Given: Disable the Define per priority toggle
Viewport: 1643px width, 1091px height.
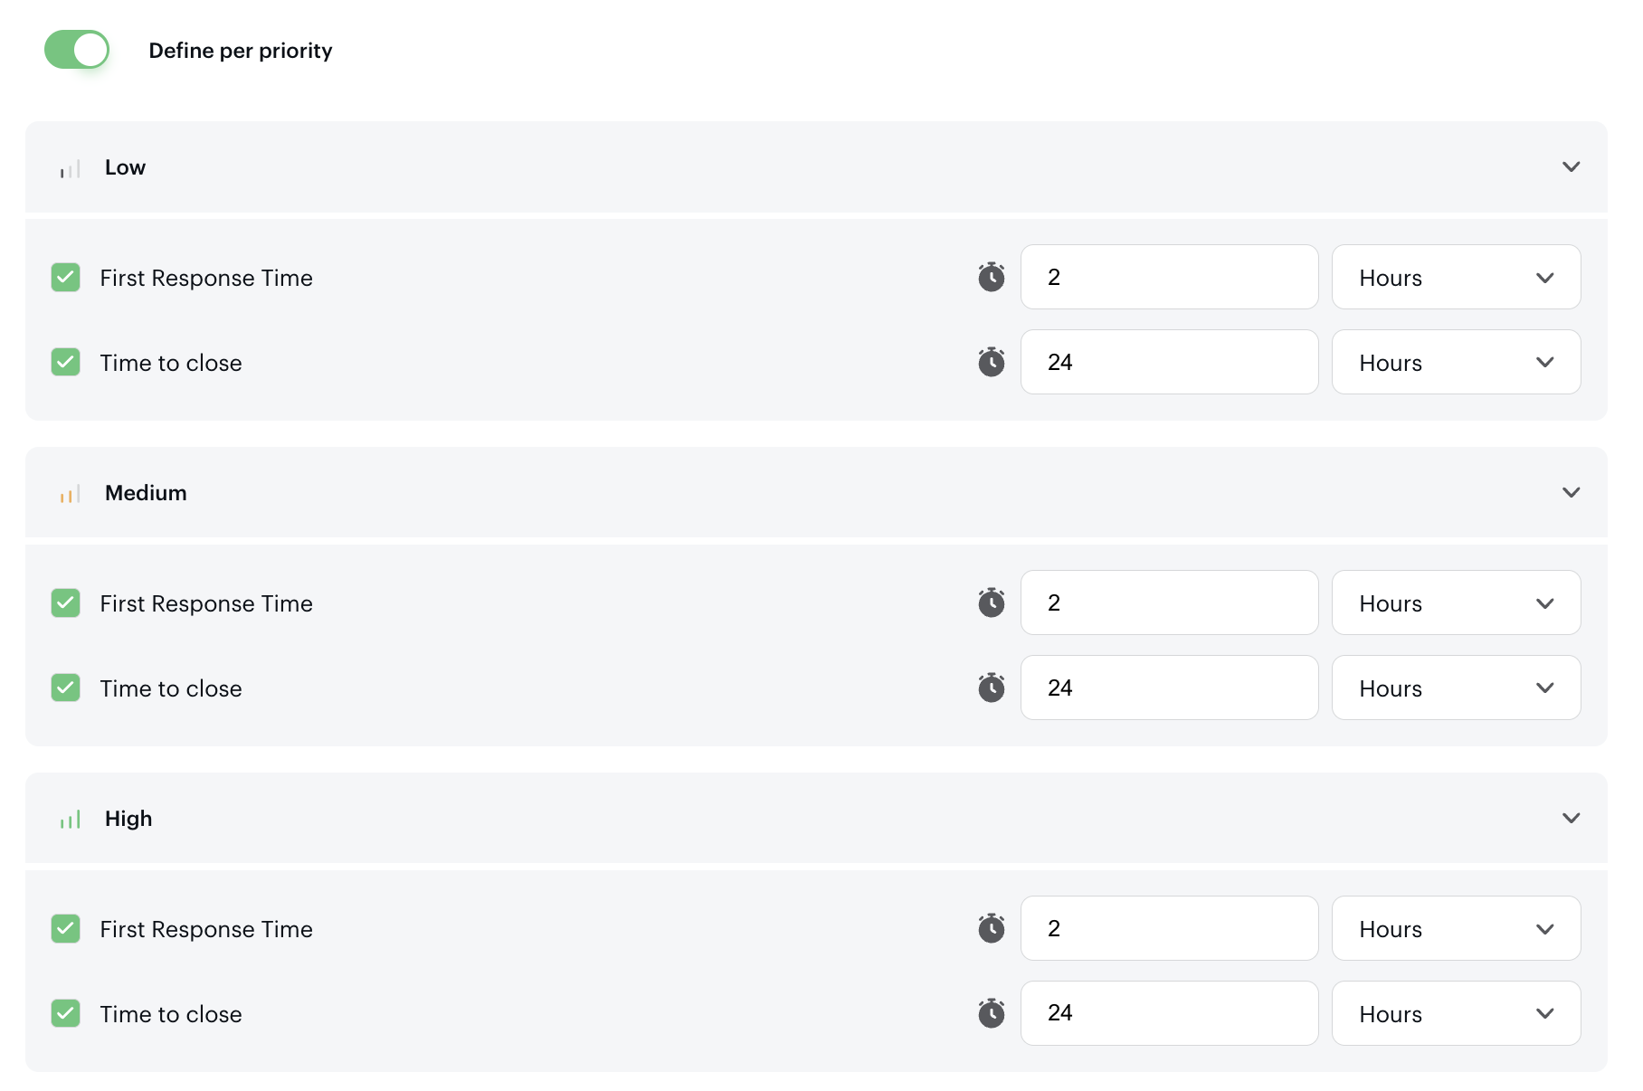Looking at the screenshot, I should (77, 50).
